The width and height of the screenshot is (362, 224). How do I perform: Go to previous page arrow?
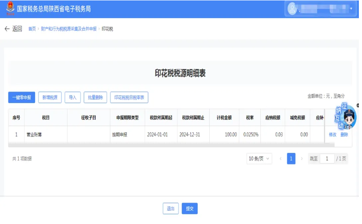point(281,159)
